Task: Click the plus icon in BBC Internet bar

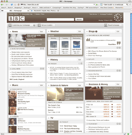Action: [x=117, y=48]
